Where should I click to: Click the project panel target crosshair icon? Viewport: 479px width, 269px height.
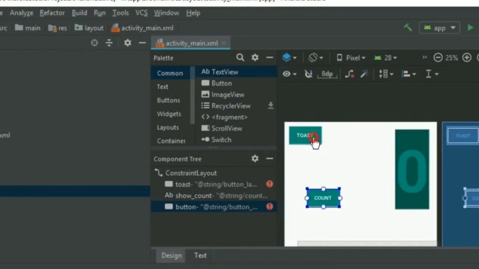(94, 43)
